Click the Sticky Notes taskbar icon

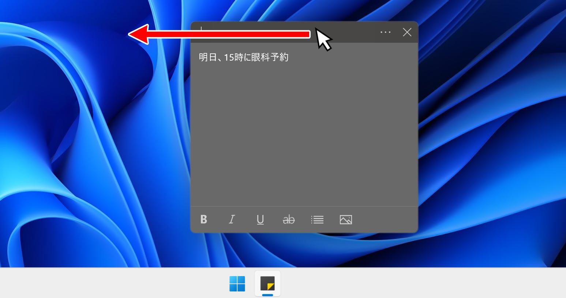[x=267, y=284]
